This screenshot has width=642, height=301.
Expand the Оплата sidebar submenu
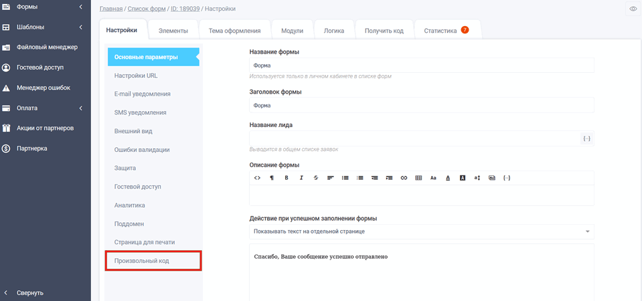[80, 108]
